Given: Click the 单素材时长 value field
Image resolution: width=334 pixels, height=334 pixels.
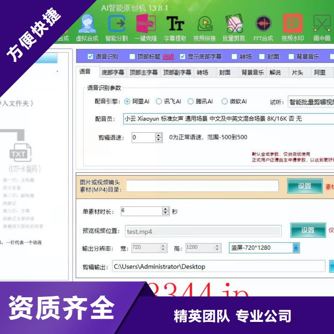Looking at the screenshot, I should 142,211.
